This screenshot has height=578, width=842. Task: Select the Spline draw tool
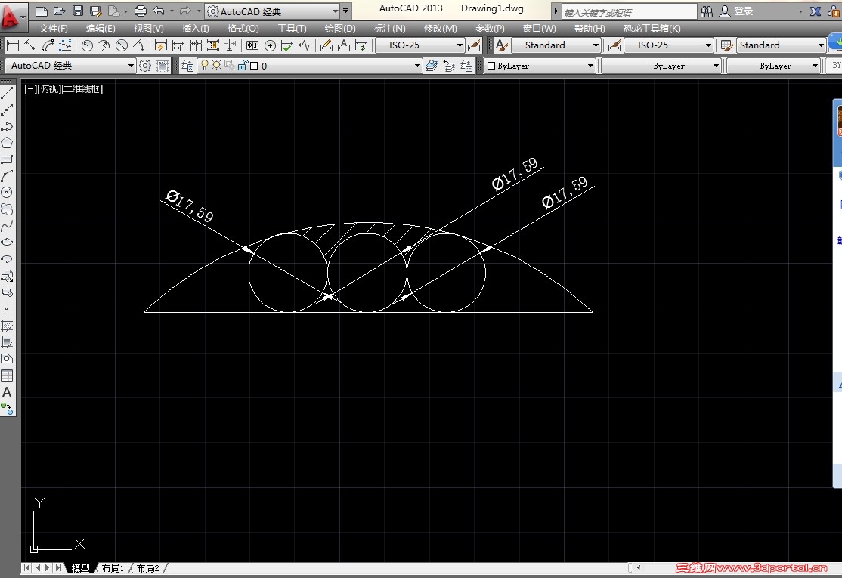coord(7,226)
